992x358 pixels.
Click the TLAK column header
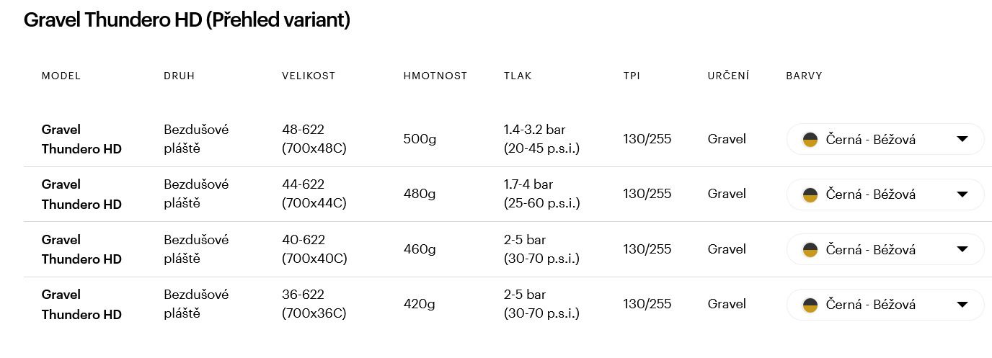[518, 76]
